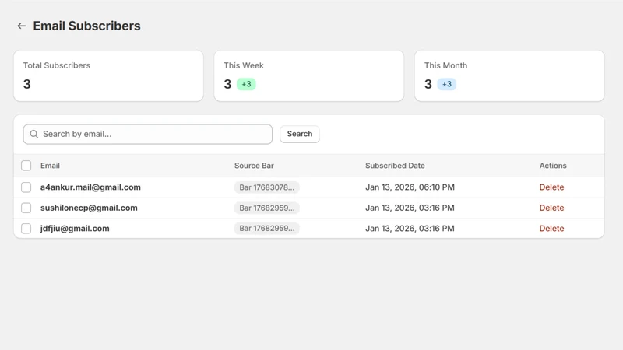Delete subscriber sushilonecp@gmail.com
623x350 pixels.
pos(551,208)
